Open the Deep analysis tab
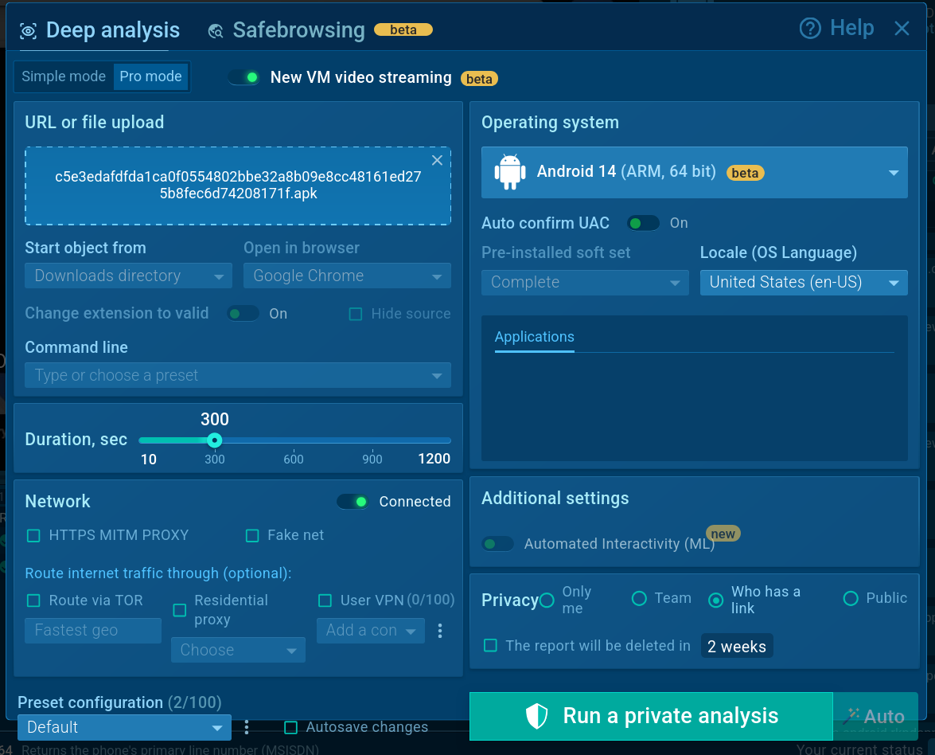This screenshot has height=755, width=935. coord(99,30)
